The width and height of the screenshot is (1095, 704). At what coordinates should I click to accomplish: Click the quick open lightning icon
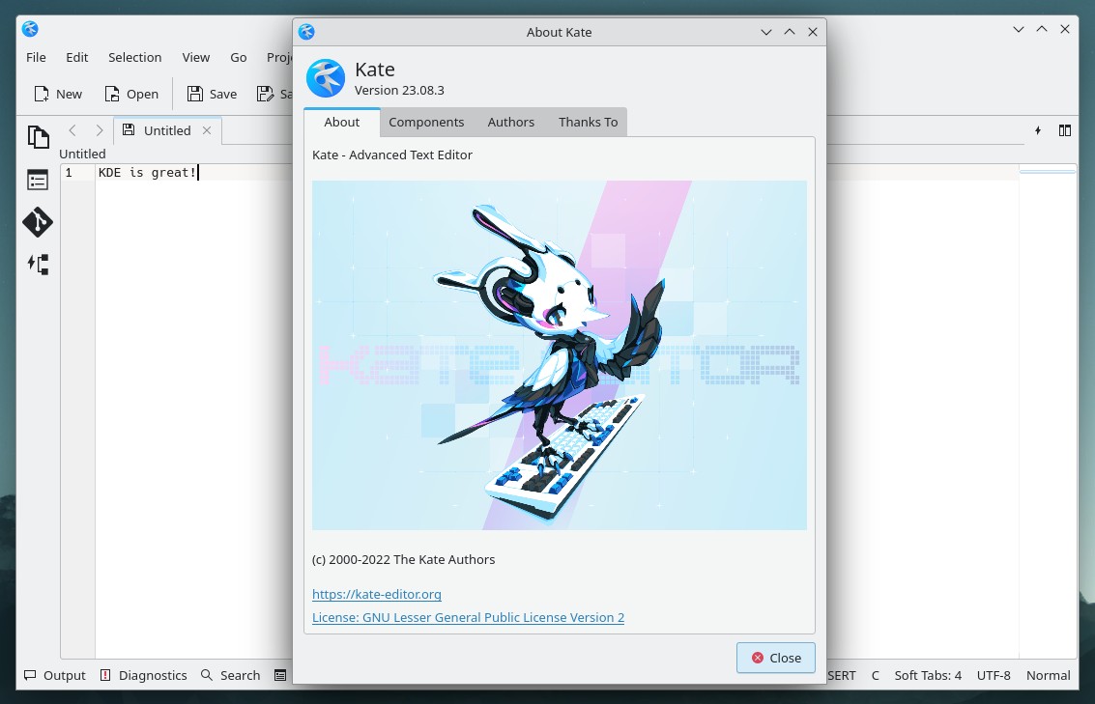pos(1038,130)
